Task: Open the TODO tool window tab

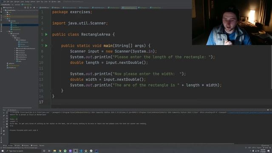Action: [x=17, y=145]
